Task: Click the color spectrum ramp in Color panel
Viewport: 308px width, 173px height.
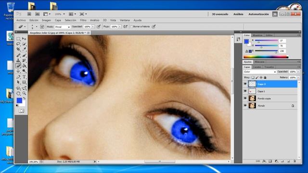Action: 266,57
